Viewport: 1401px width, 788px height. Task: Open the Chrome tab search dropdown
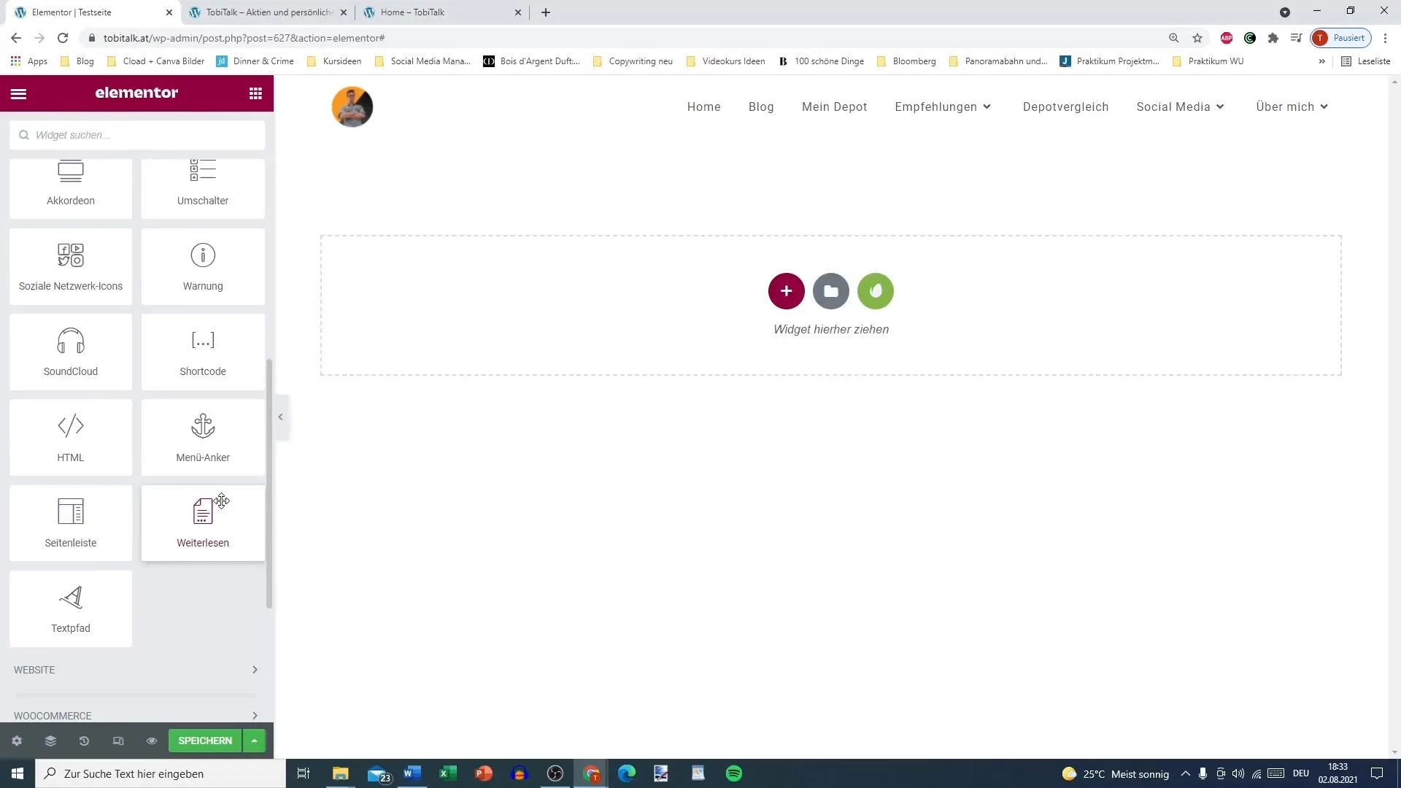pyautogui.click(x=1285, y=12)
